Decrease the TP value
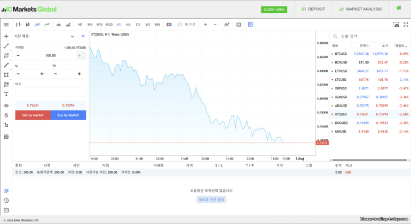Image resolution: width=411 pixels, height=224 pixels. click(56, 74)
